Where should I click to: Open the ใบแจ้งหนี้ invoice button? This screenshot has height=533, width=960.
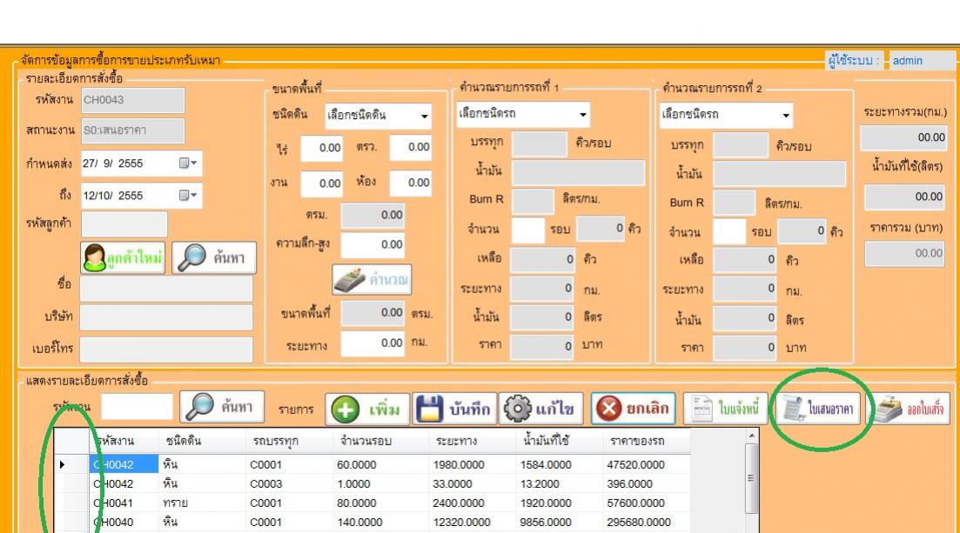(x=725, y=408)
